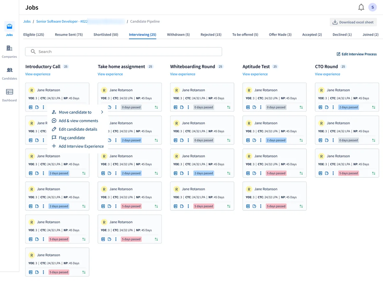Switch to the Shortlisted (50) tab
The height and width of the screenshot is (286, 383).
pyautogui.click(x=106, y=34)
